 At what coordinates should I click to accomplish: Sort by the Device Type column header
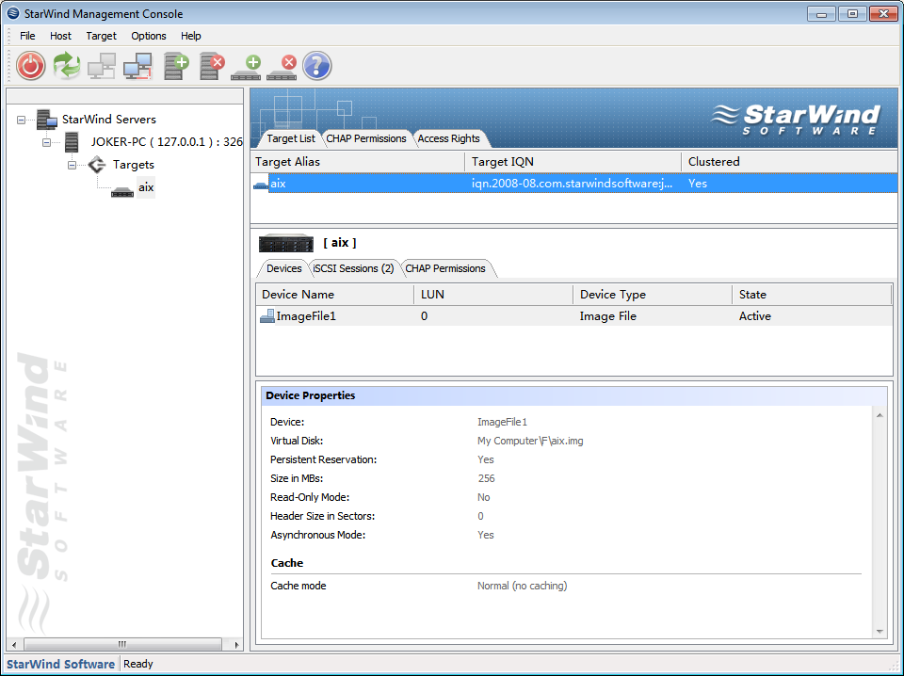[x=653, y=295]
